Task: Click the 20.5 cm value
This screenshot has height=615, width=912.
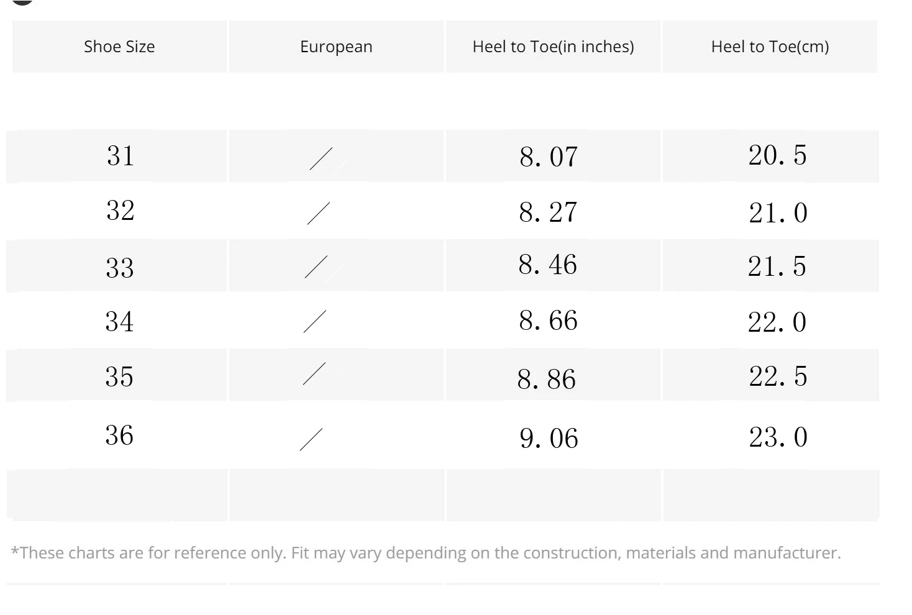Action: [x=777, y=155]
